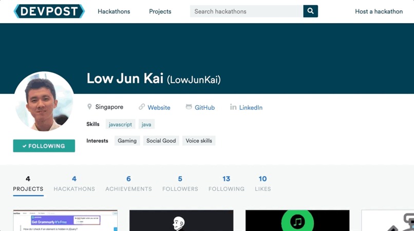The width and height of the screenshot is (414, 231).
Task: Open the Projects navigation menu
Action: (160, 11)
